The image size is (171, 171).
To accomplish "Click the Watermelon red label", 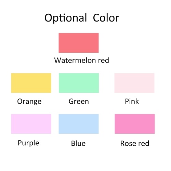I will pos(82,60).
